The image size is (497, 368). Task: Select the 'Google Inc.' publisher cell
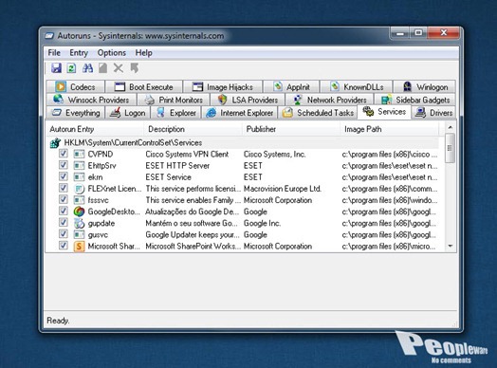point(262,223)
